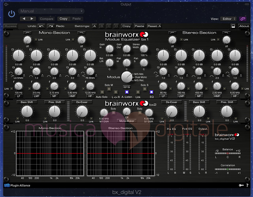Go to previous preset arrow
The width and height of the screenshot is (253, 197).
23,19
